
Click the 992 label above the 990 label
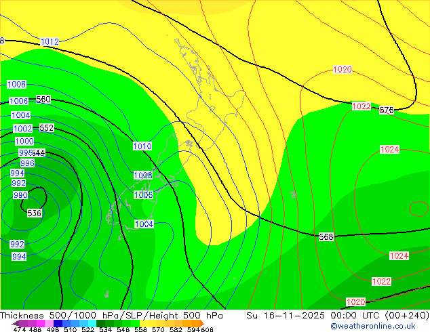18,183
